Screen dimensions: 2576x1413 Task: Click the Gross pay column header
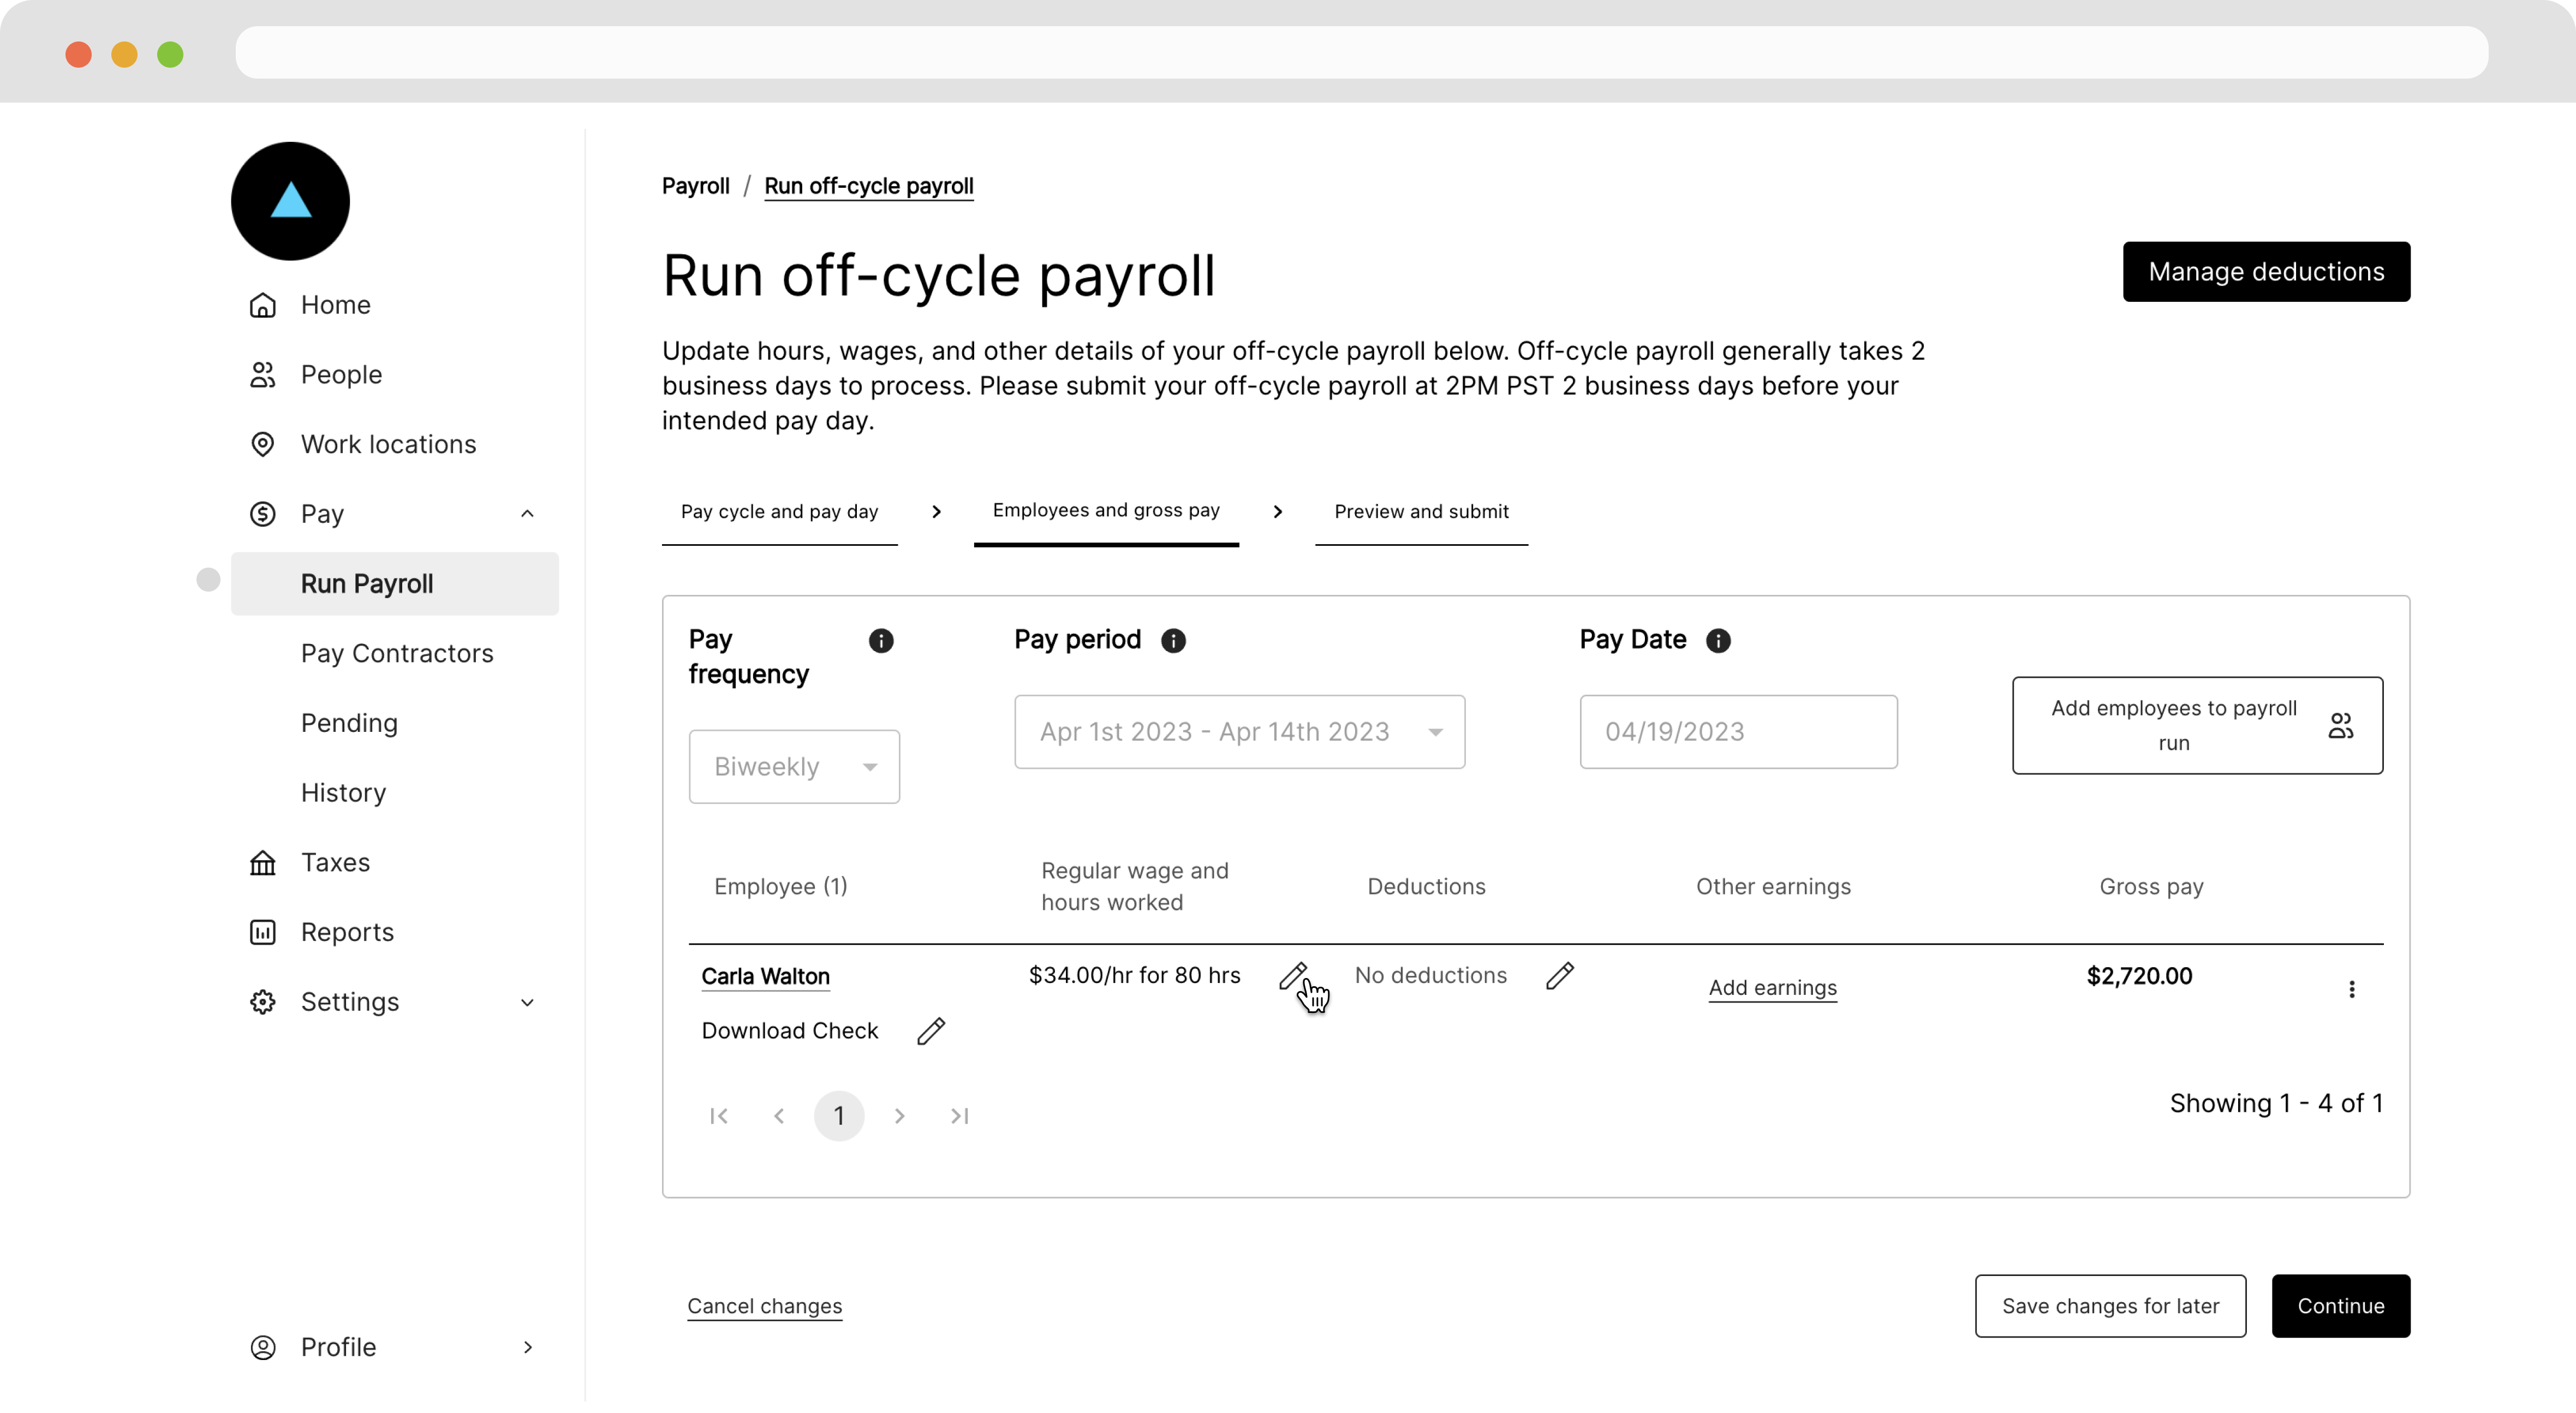(x=2151, y=887)
